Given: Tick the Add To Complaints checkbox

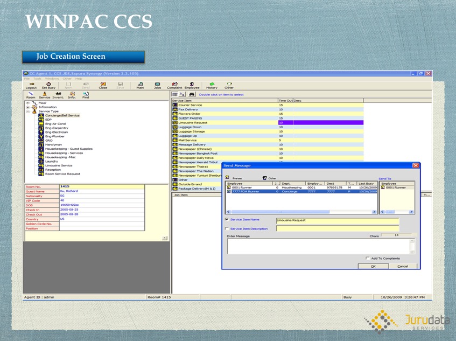Looking at the screenshot, I should (368, 258).
